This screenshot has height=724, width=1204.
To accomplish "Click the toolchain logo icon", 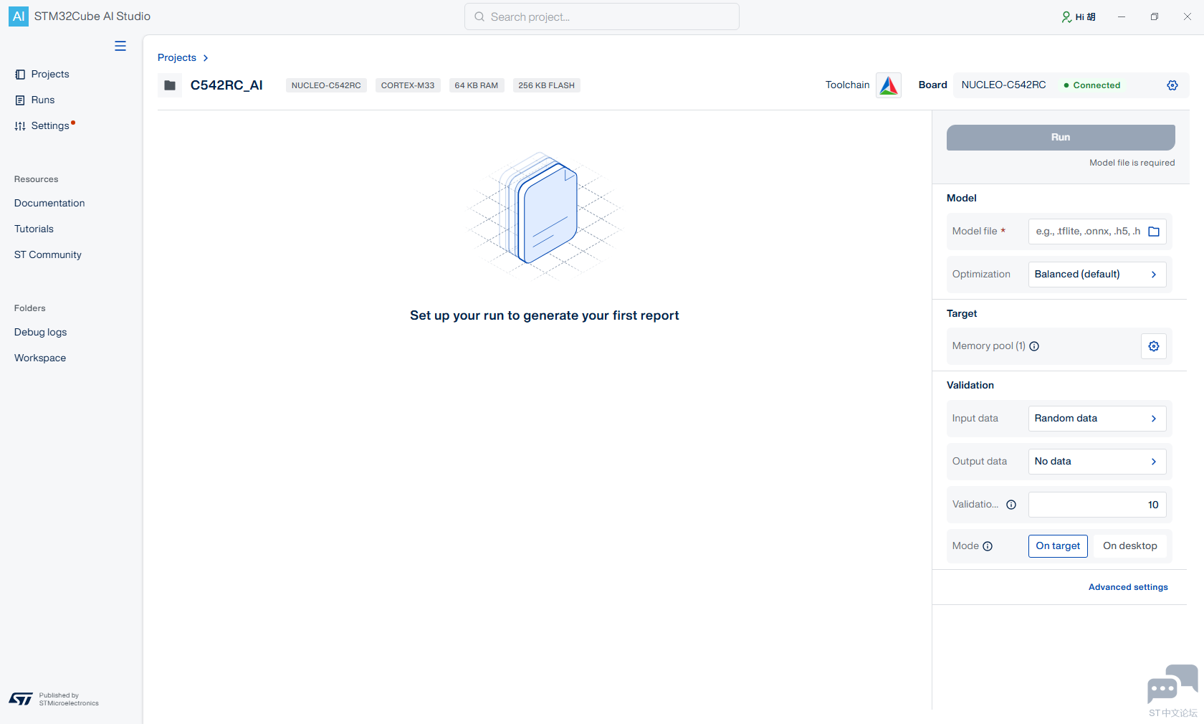I will coord(889,85).
